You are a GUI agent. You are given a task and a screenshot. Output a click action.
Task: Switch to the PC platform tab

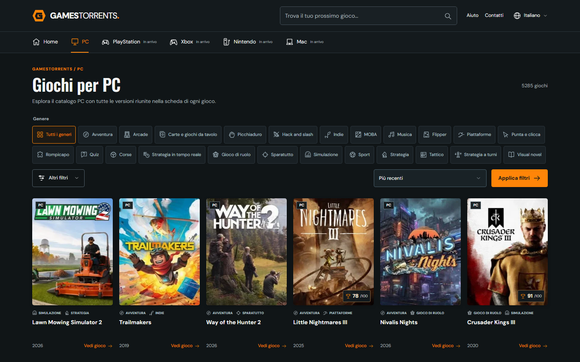[x=80, y=42]
